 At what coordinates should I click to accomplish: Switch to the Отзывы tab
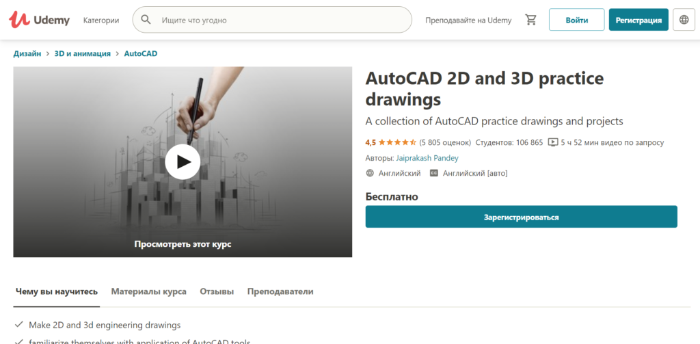click(217, 291)
